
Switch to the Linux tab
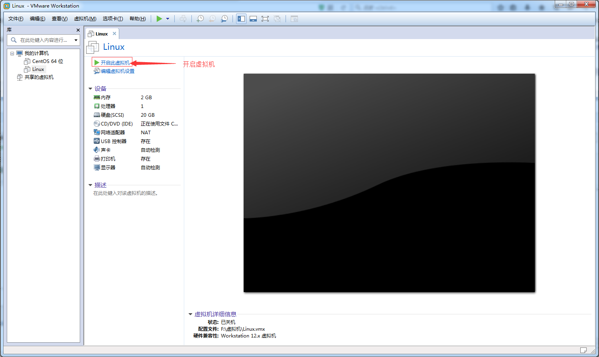click(102, 34)
